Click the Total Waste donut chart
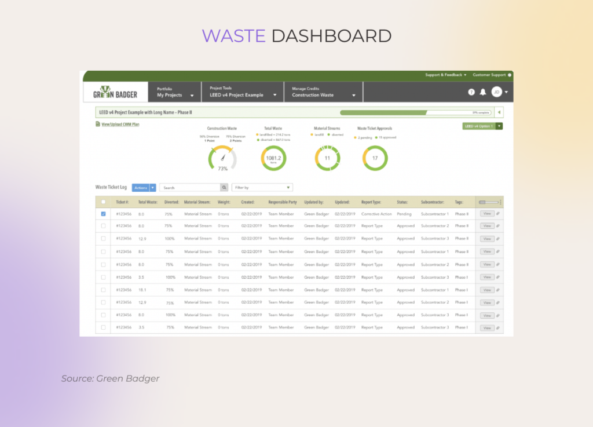The height and width of the screenshot is (427, 593). tap(273, 158)
